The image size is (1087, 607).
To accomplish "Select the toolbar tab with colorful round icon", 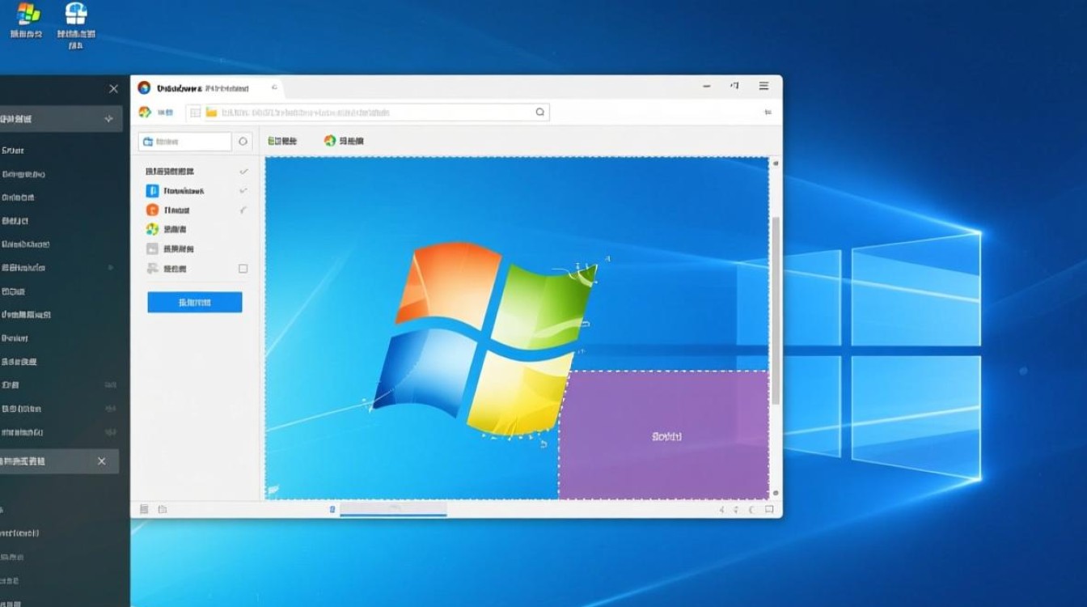I will coord(344,141).
